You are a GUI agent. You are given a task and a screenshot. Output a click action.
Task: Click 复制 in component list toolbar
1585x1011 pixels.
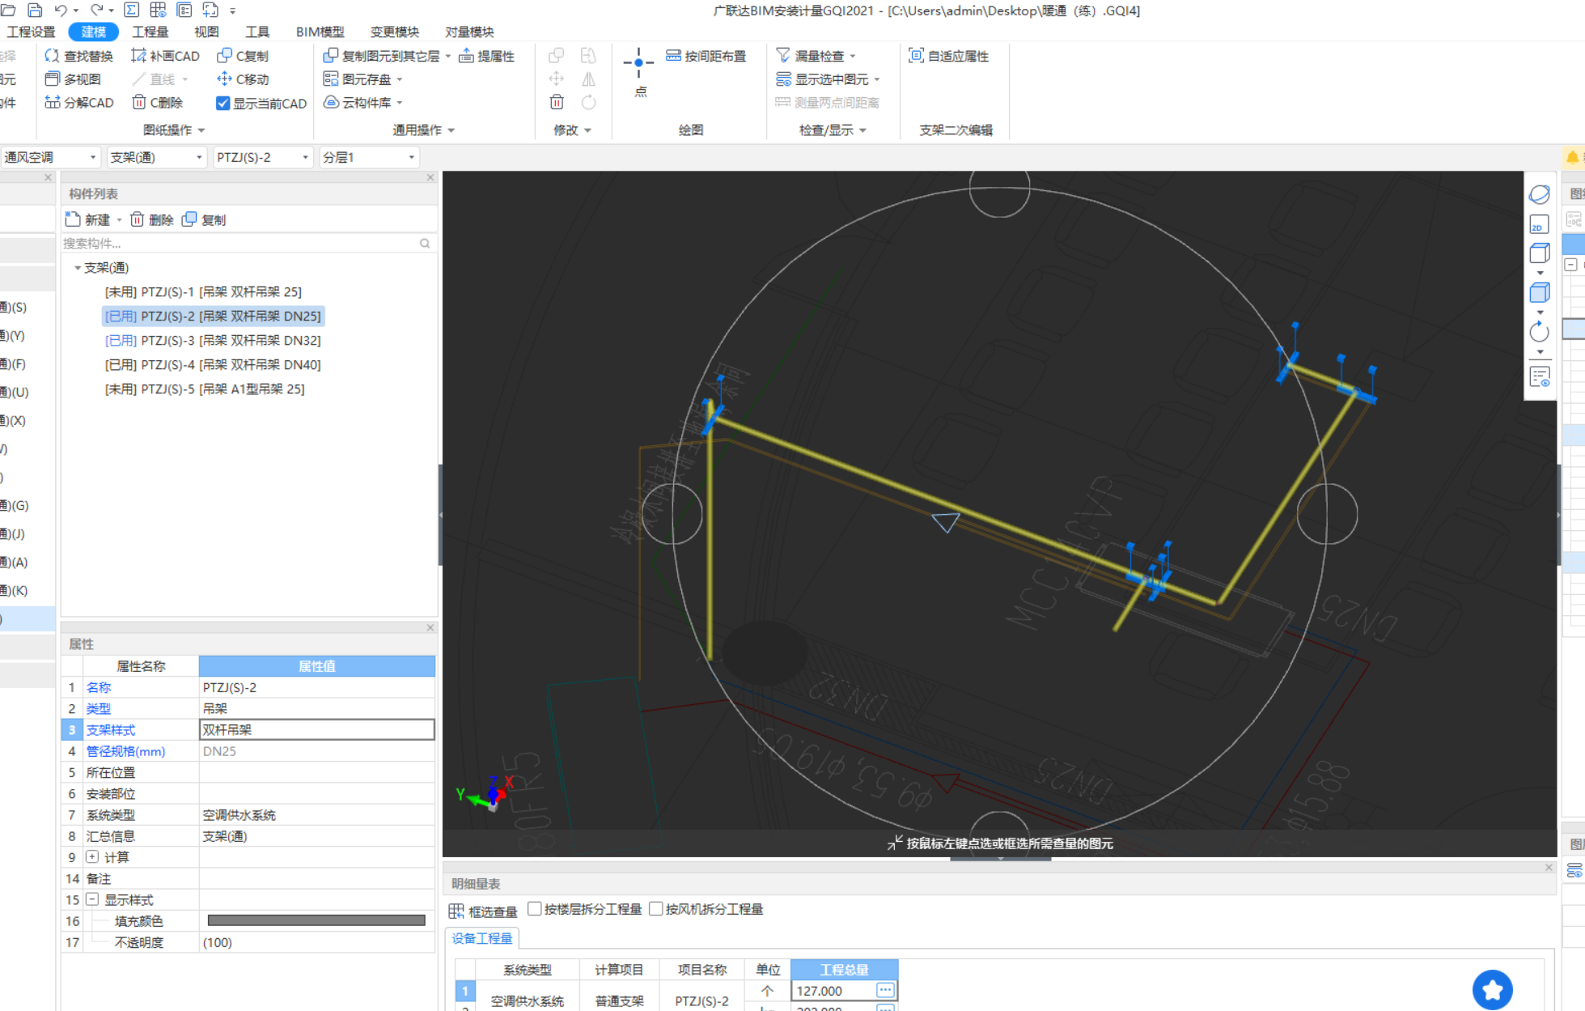(204, 219)
